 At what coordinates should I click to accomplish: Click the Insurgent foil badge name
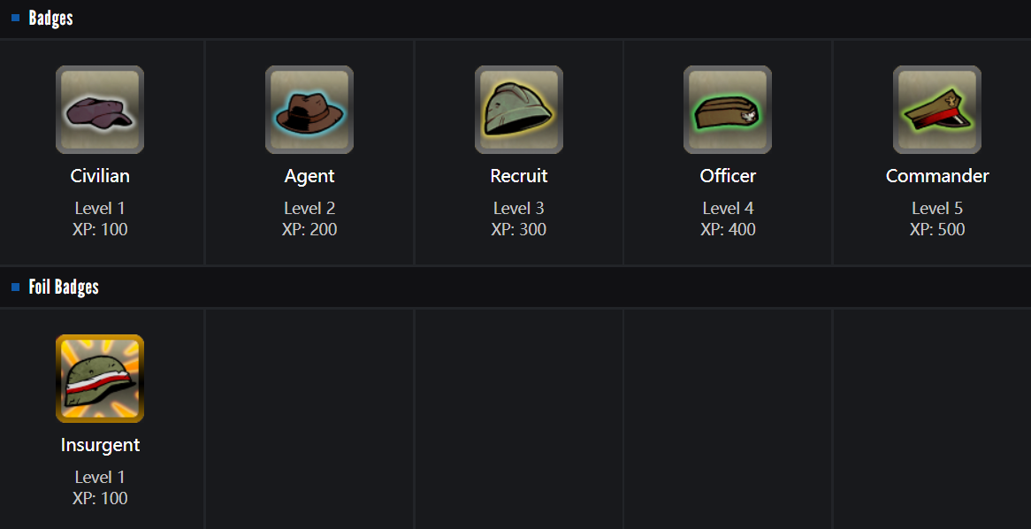[100, 446]
